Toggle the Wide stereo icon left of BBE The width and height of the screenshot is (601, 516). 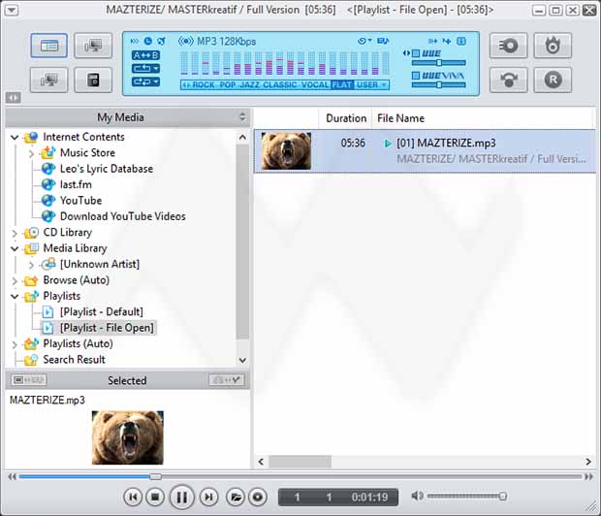[406, 53]
